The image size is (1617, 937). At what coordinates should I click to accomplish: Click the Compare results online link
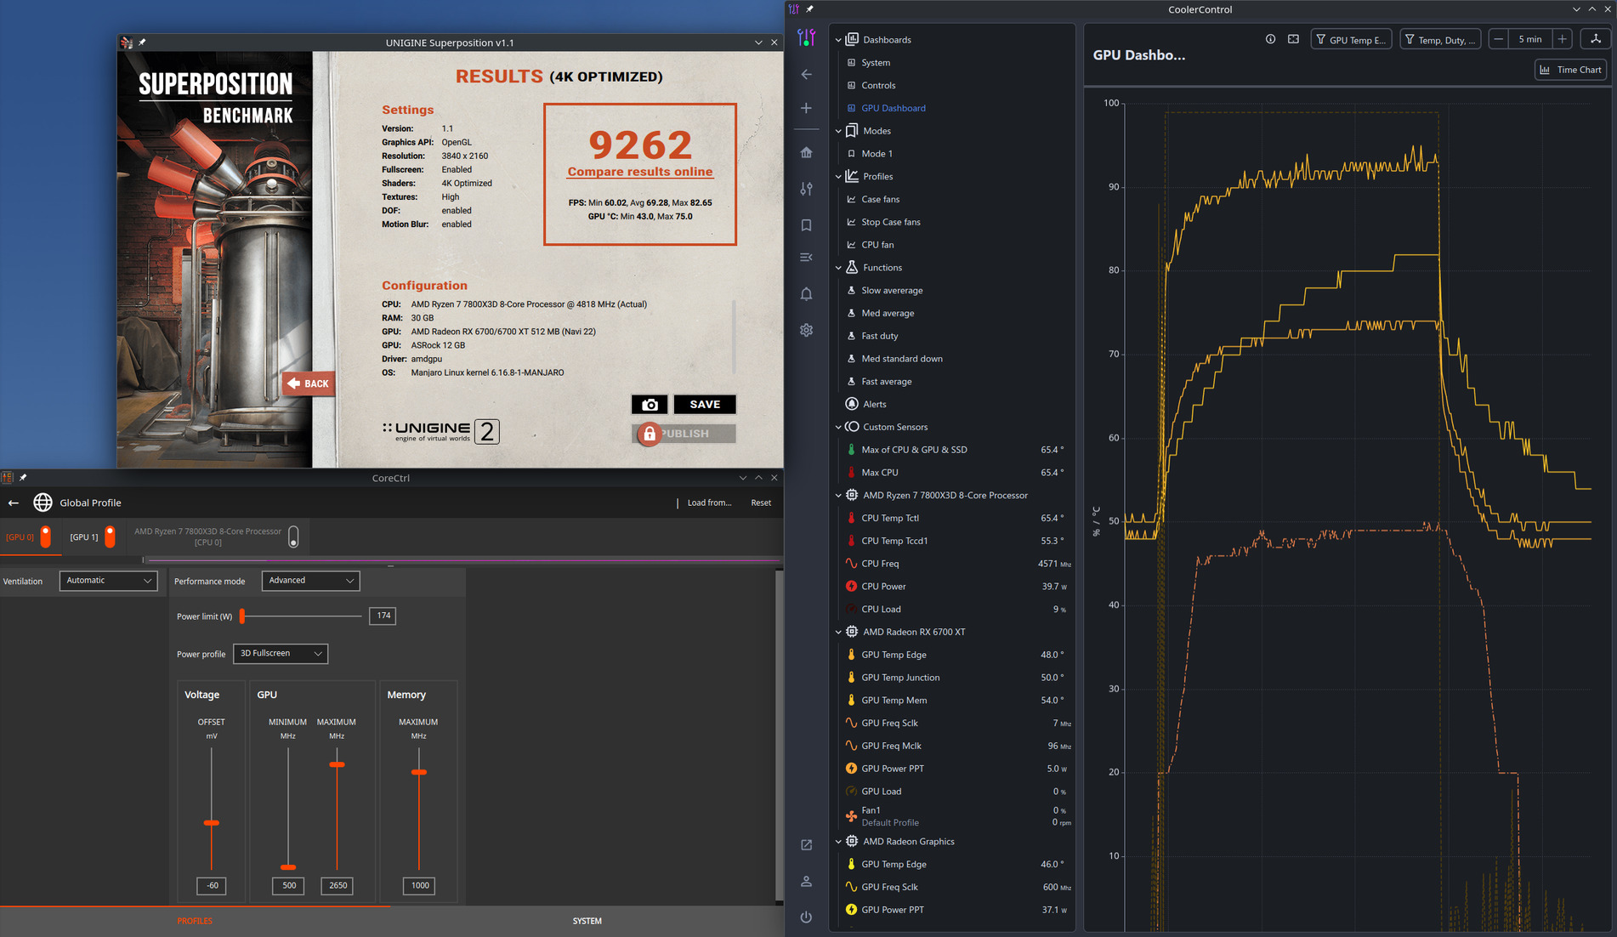point(640,172)
